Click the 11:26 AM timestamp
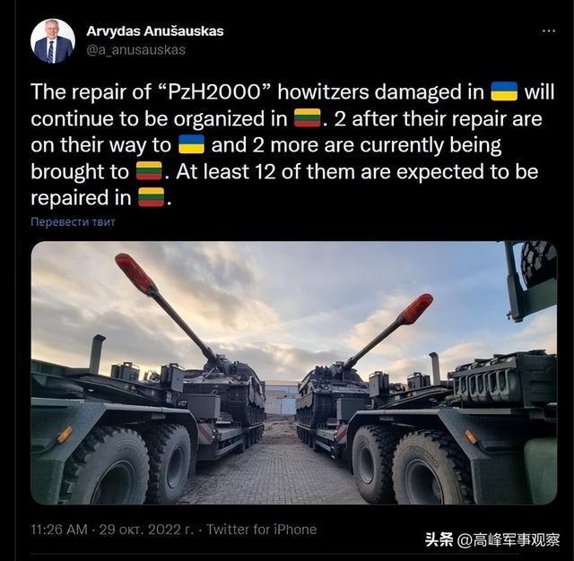The height and width of the screenshot is (561, 574). tap(59, 530)
